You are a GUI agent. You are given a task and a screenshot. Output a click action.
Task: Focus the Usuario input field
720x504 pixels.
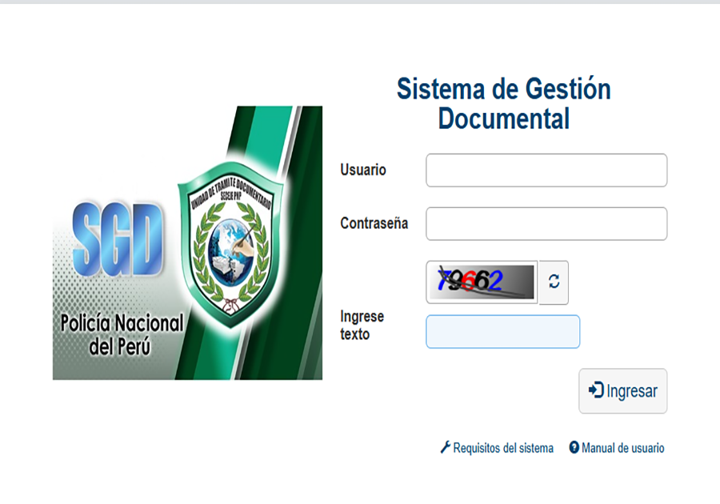click(546, 170)
